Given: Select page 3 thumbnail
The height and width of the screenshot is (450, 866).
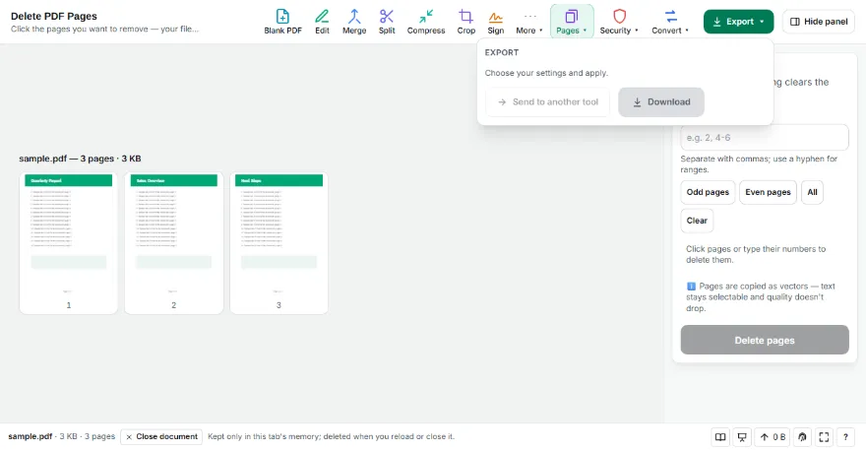Looking at the screenshot, I should [x=278, y=242].
